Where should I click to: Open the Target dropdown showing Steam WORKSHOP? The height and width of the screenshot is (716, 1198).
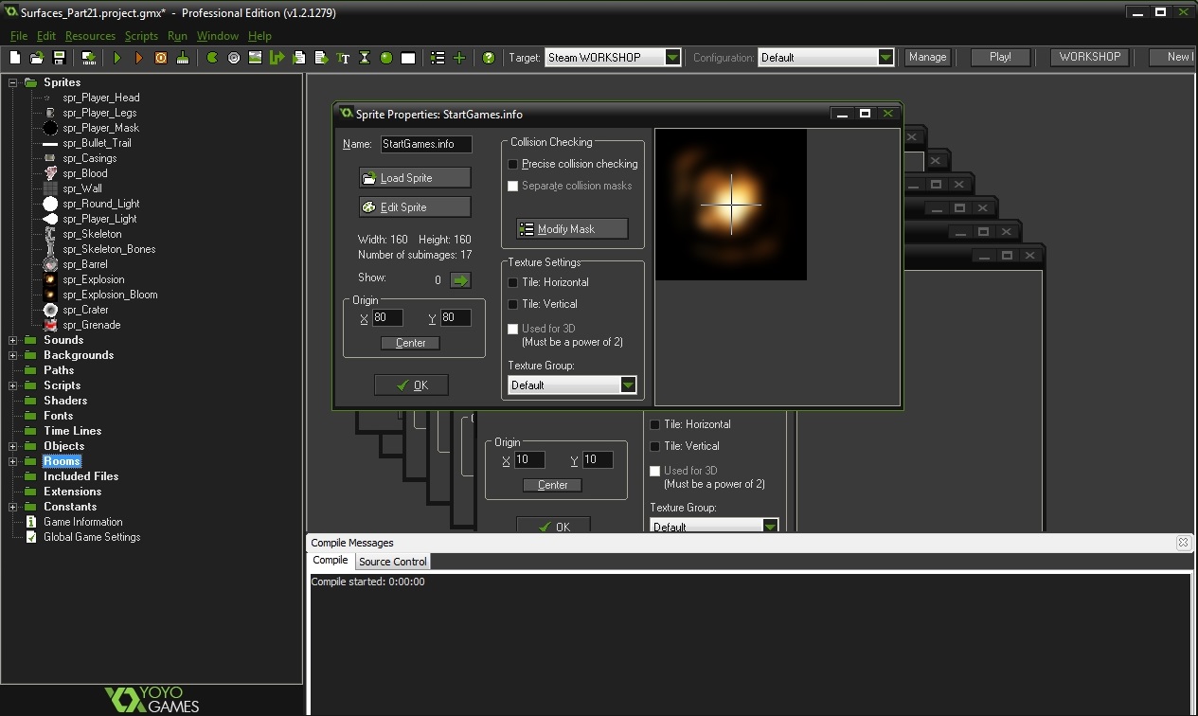tap(672, 58)
